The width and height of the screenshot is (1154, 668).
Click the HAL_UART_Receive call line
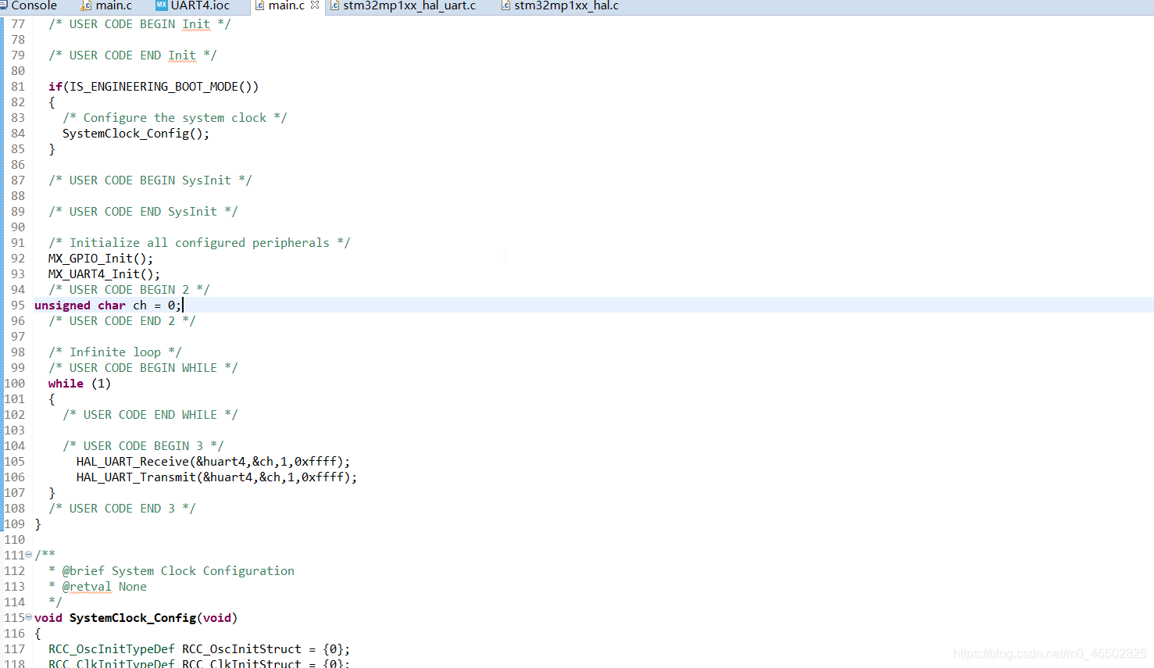213,462
